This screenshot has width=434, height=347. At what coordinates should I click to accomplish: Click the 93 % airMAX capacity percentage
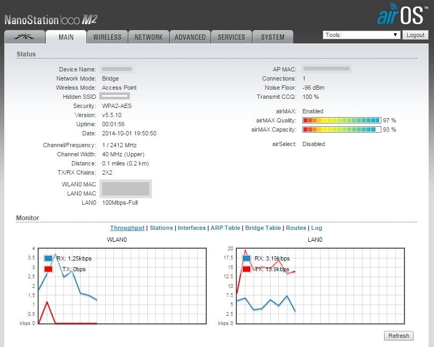pyautogui.click(x=389, y=129)
